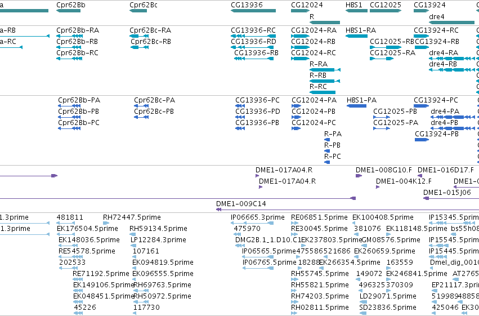This screenshot has height=316, width=479.
Task: Select the Cpr62Bc gene label
Action: [144, 5]
